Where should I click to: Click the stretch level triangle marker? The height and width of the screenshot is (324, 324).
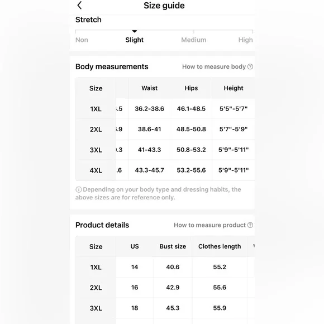(x=135, y=31)
